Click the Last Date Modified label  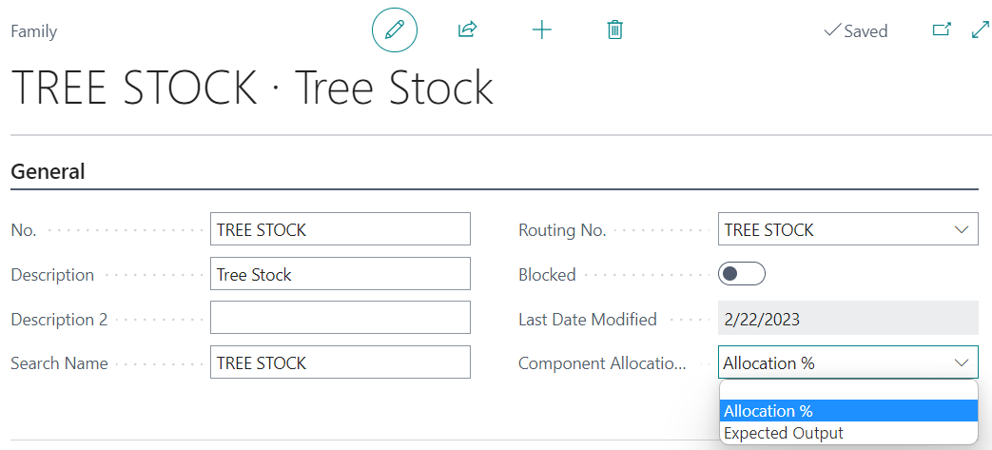point(588,319)
